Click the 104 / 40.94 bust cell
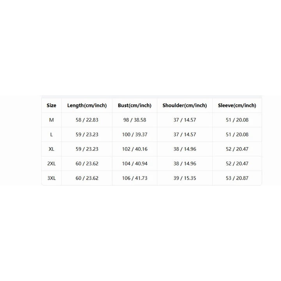 pos(135,164)
